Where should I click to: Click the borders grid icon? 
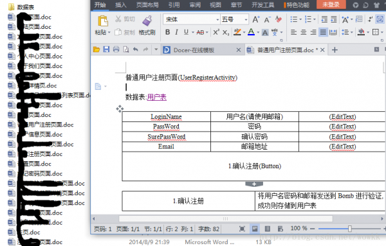[376, 32]
